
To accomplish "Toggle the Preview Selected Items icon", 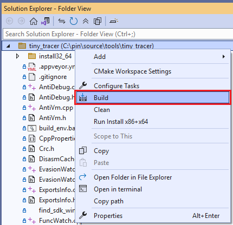I will 114,21.
